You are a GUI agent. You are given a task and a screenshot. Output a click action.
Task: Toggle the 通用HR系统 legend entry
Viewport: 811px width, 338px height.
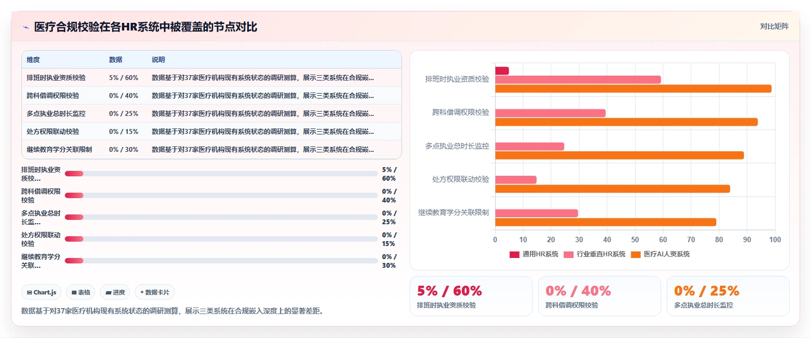[534, 254]
